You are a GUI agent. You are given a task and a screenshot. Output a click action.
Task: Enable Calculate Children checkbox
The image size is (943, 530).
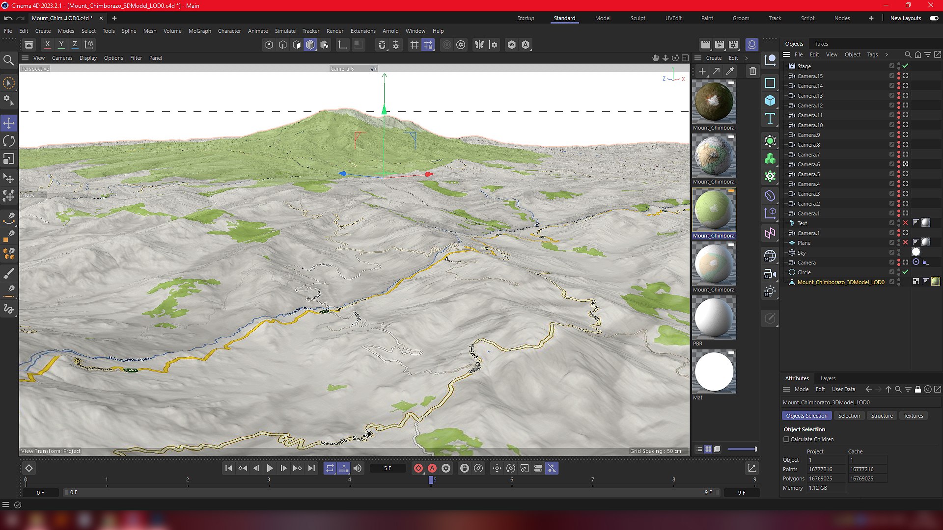(x=786, y=439)
